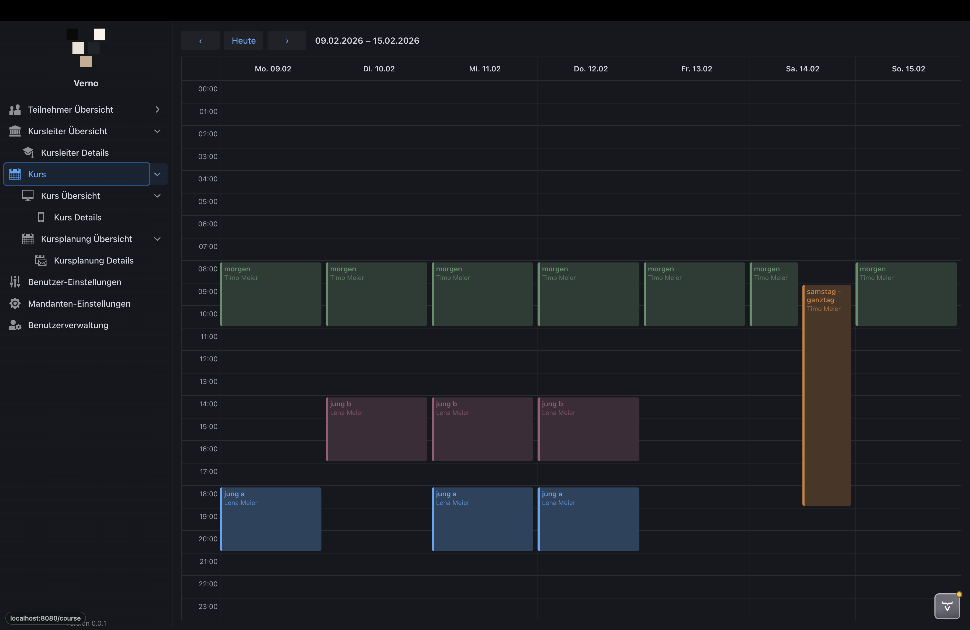Go to the next week

tap(287, 41)
